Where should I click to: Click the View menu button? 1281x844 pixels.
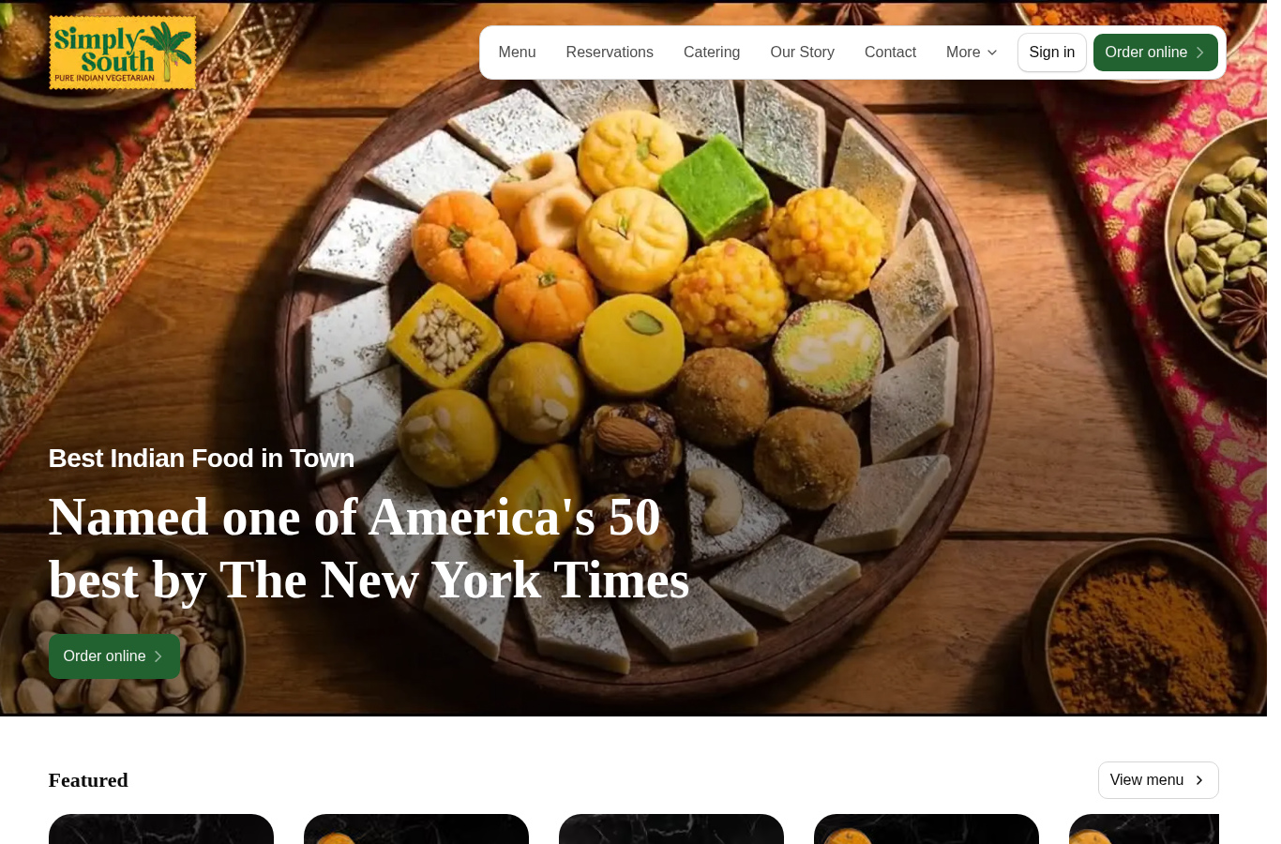1158,780
